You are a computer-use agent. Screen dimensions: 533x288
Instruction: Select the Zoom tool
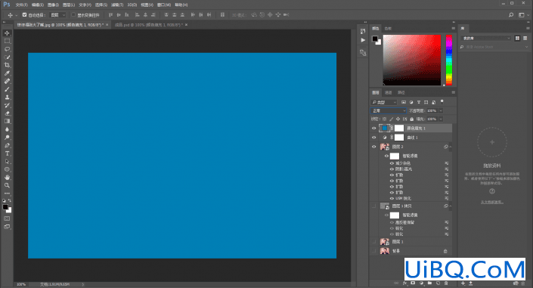tap(7, 186)
